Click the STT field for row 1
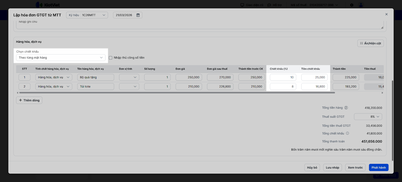Screen dimensions: 402x182 (24, 77)
